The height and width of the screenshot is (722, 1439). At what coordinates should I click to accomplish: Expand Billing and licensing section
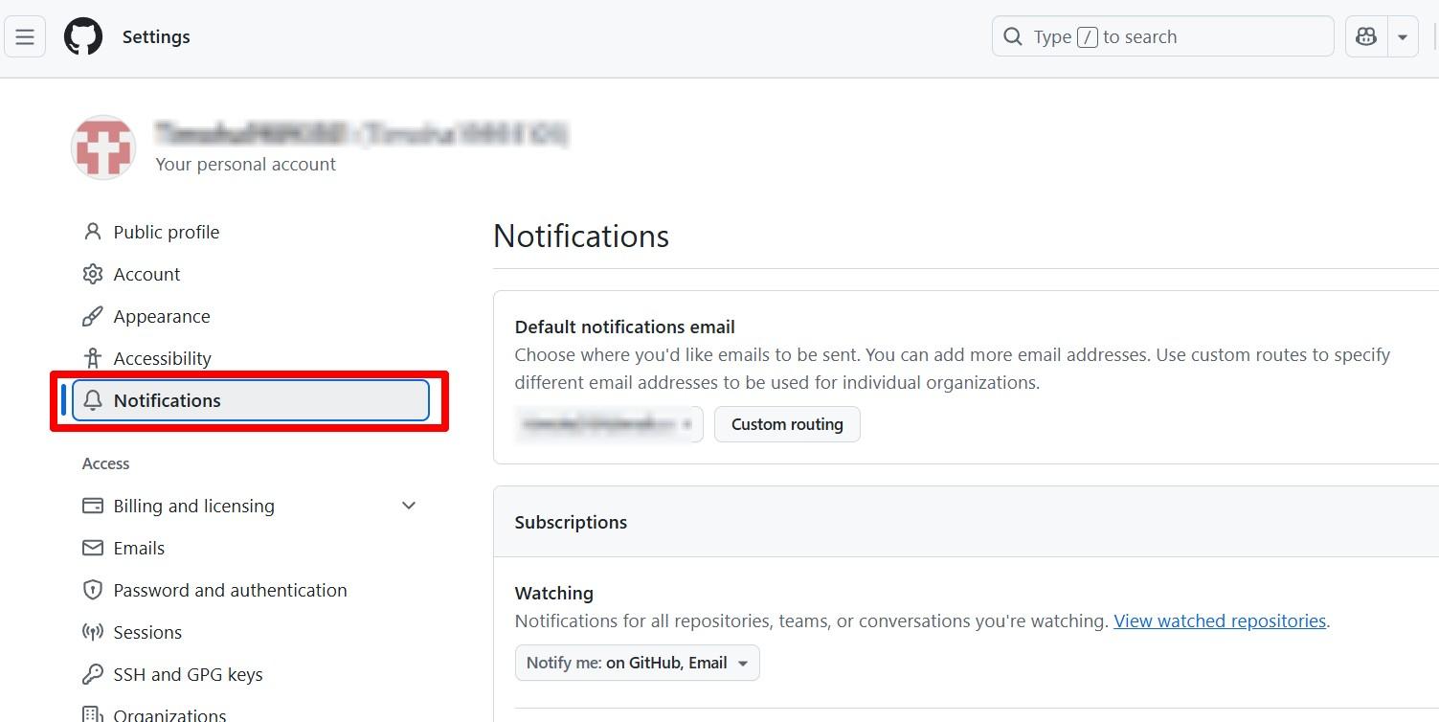click(409, 506)
